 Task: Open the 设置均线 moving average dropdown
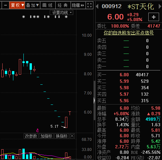tap(61, 13)
